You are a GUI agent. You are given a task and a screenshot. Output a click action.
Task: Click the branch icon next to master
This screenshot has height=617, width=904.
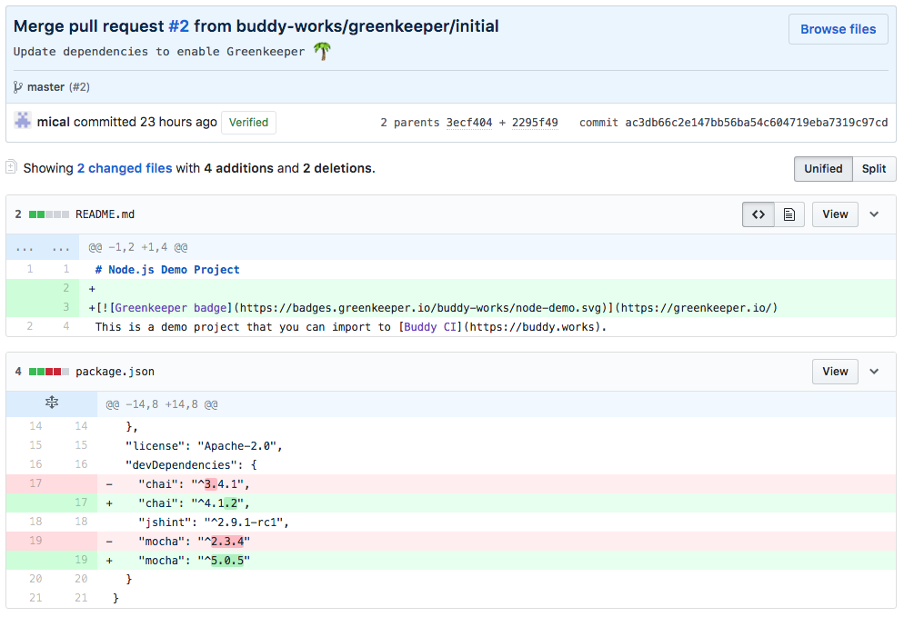[x=18, y=87]
